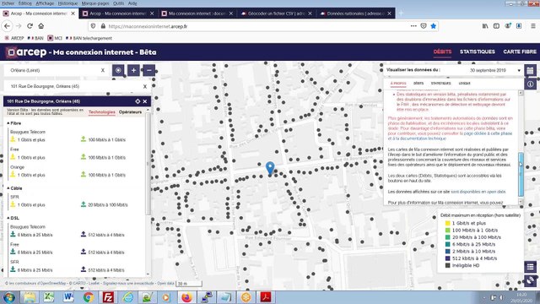Reload the page
Viewport: 540px width, 304px height.
pyautogui.click(x=30, y=26)
